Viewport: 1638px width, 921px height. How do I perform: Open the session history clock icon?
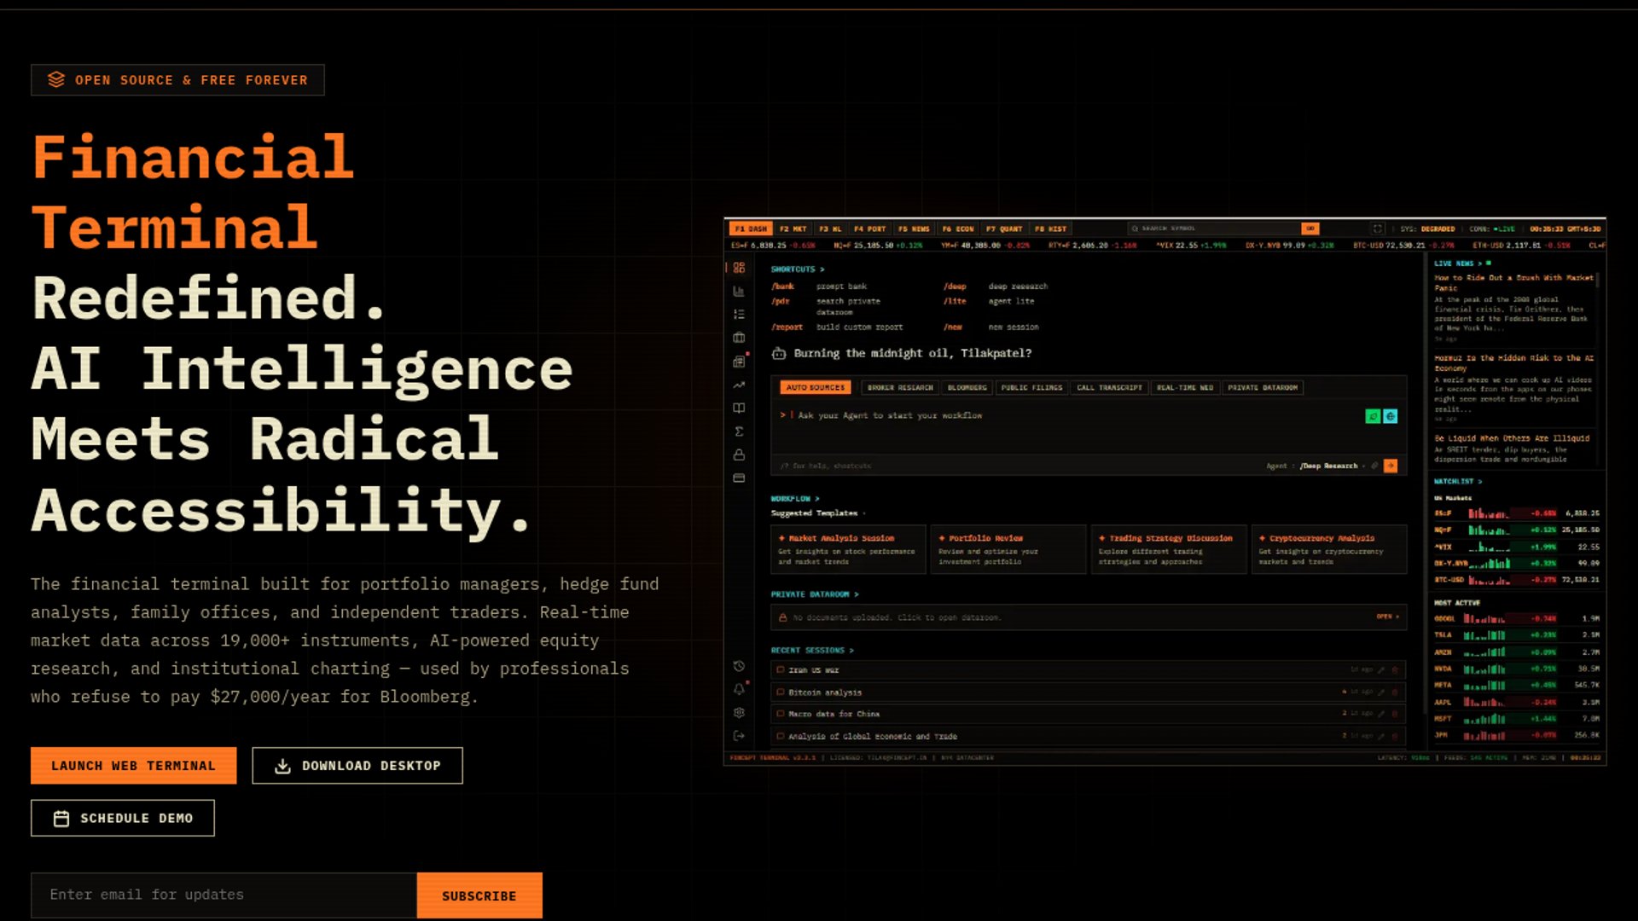[739, 666]
